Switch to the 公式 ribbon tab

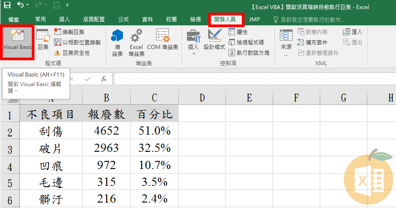pyautogui.click(x=123, y=19)
